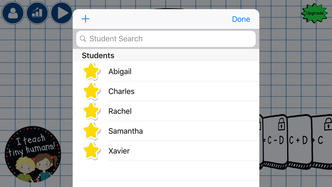Select student Abigail

click(x=166, y=71)
